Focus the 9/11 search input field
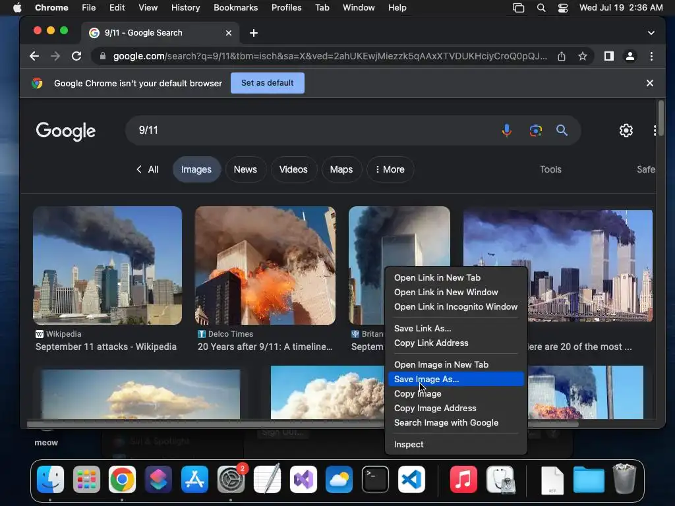This screenshot has width=675, height=506. point(314,130)
